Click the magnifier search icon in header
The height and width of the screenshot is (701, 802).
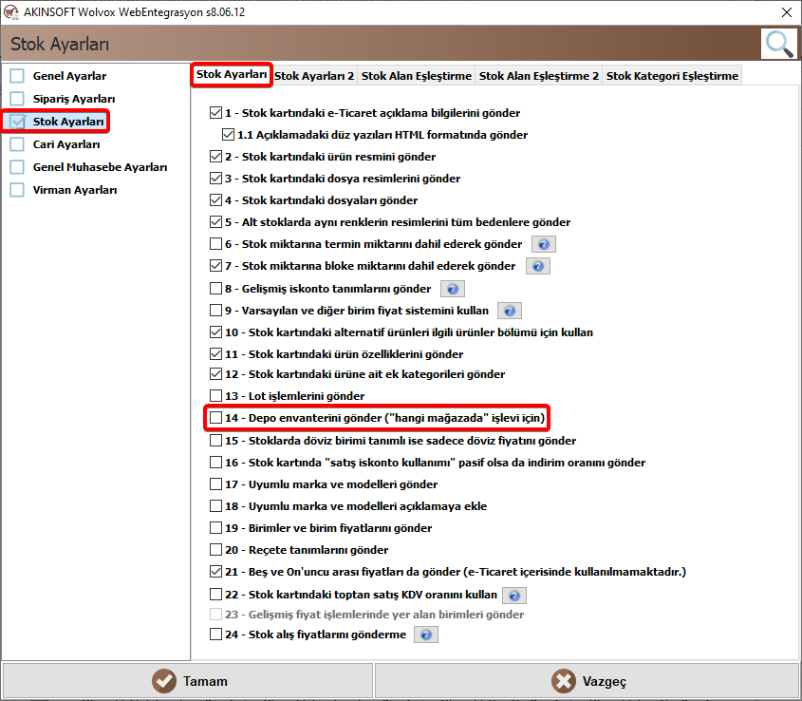[x=779, y=44]
